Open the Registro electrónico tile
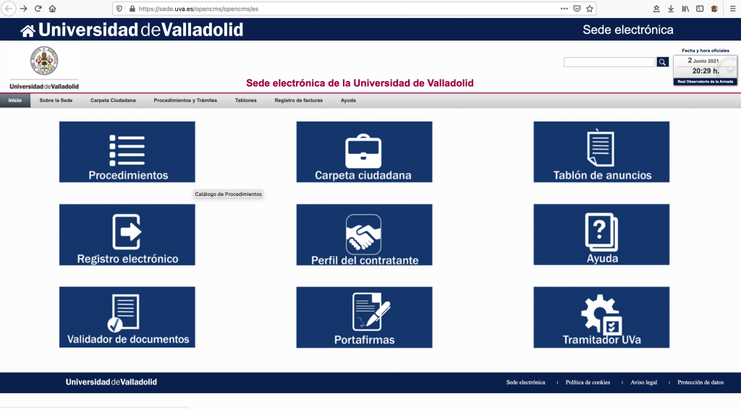 pos(127,234)
